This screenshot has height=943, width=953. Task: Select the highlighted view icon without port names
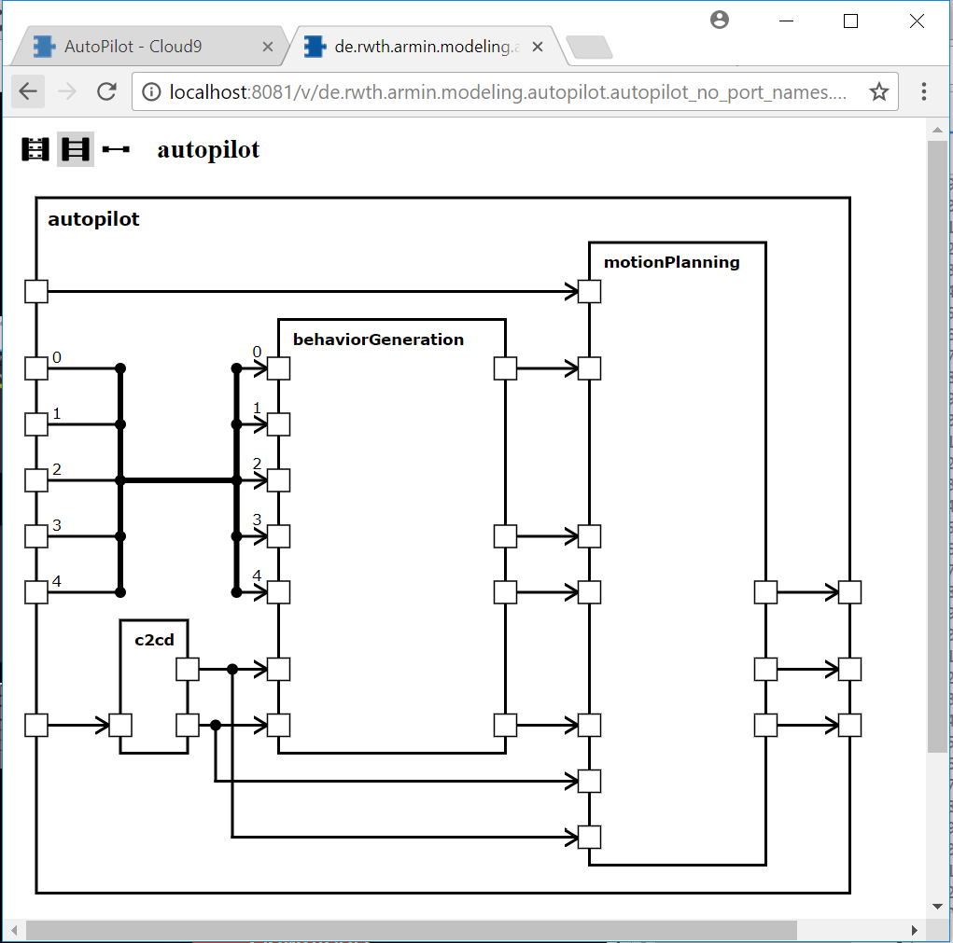pos(76,149)
